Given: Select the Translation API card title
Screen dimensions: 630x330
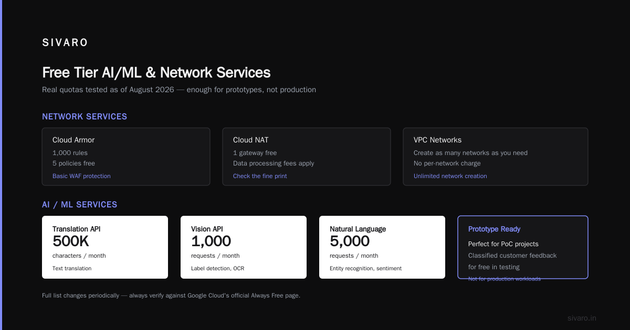Looking at the screenshot, I should tap(77, 229).
